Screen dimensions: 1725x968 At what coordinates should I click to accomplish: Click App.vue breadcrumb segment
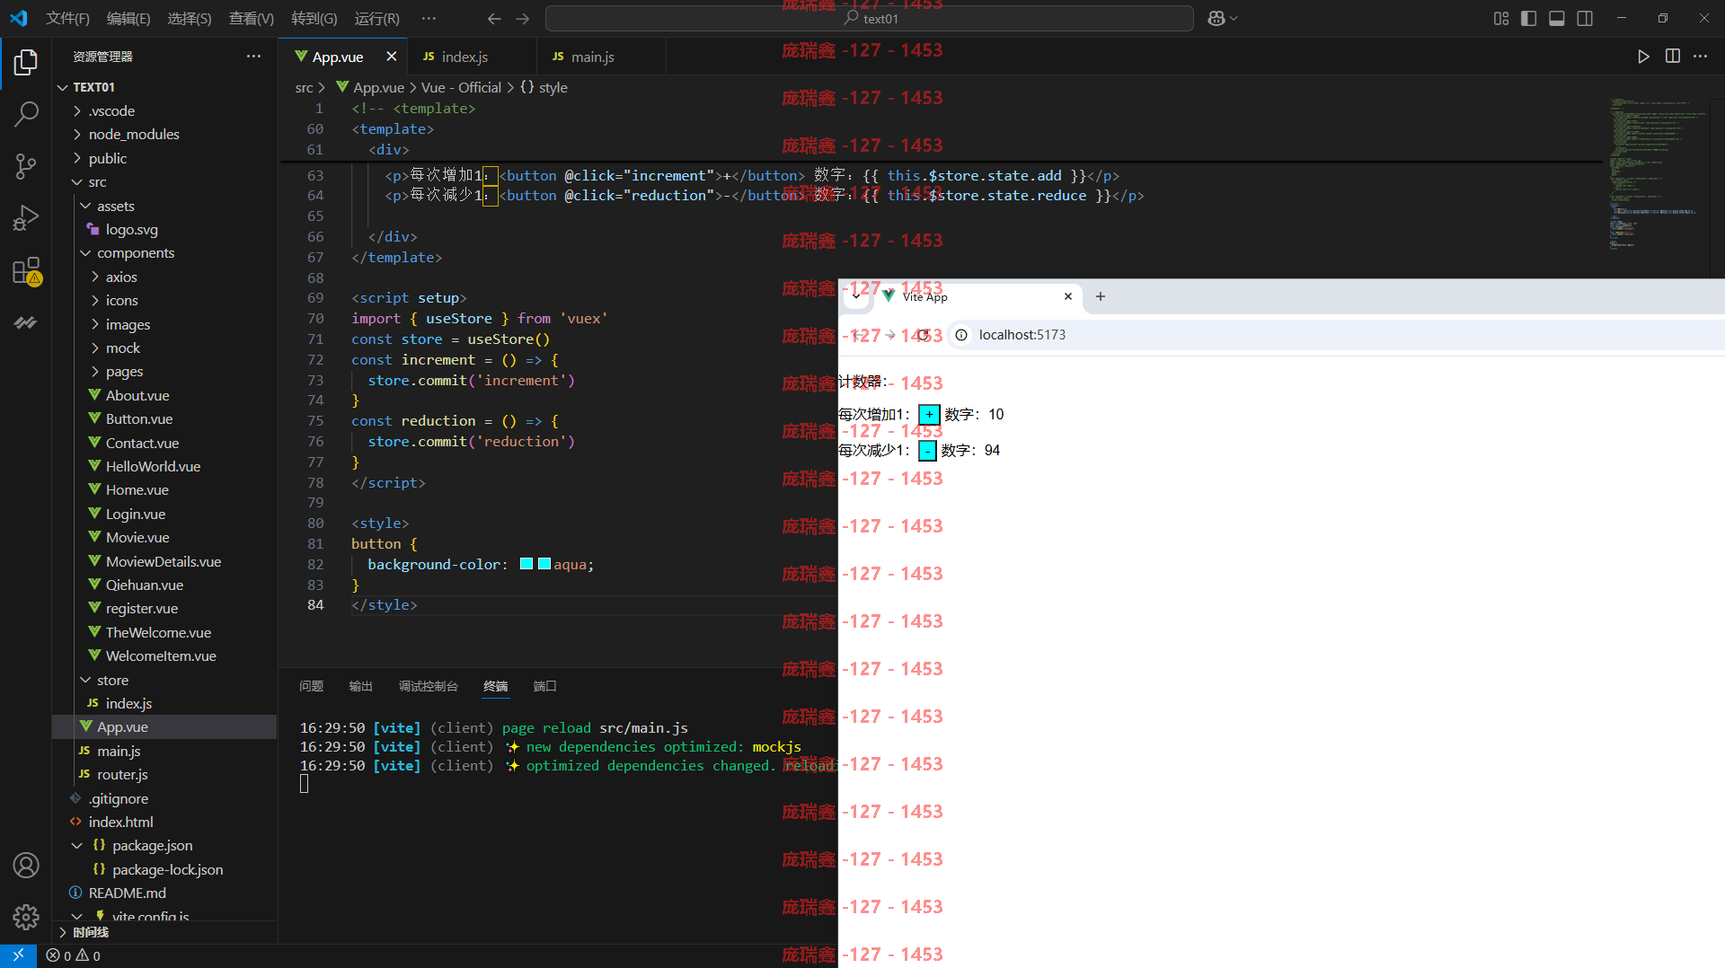pyautogui.click(x=370, y=87)
